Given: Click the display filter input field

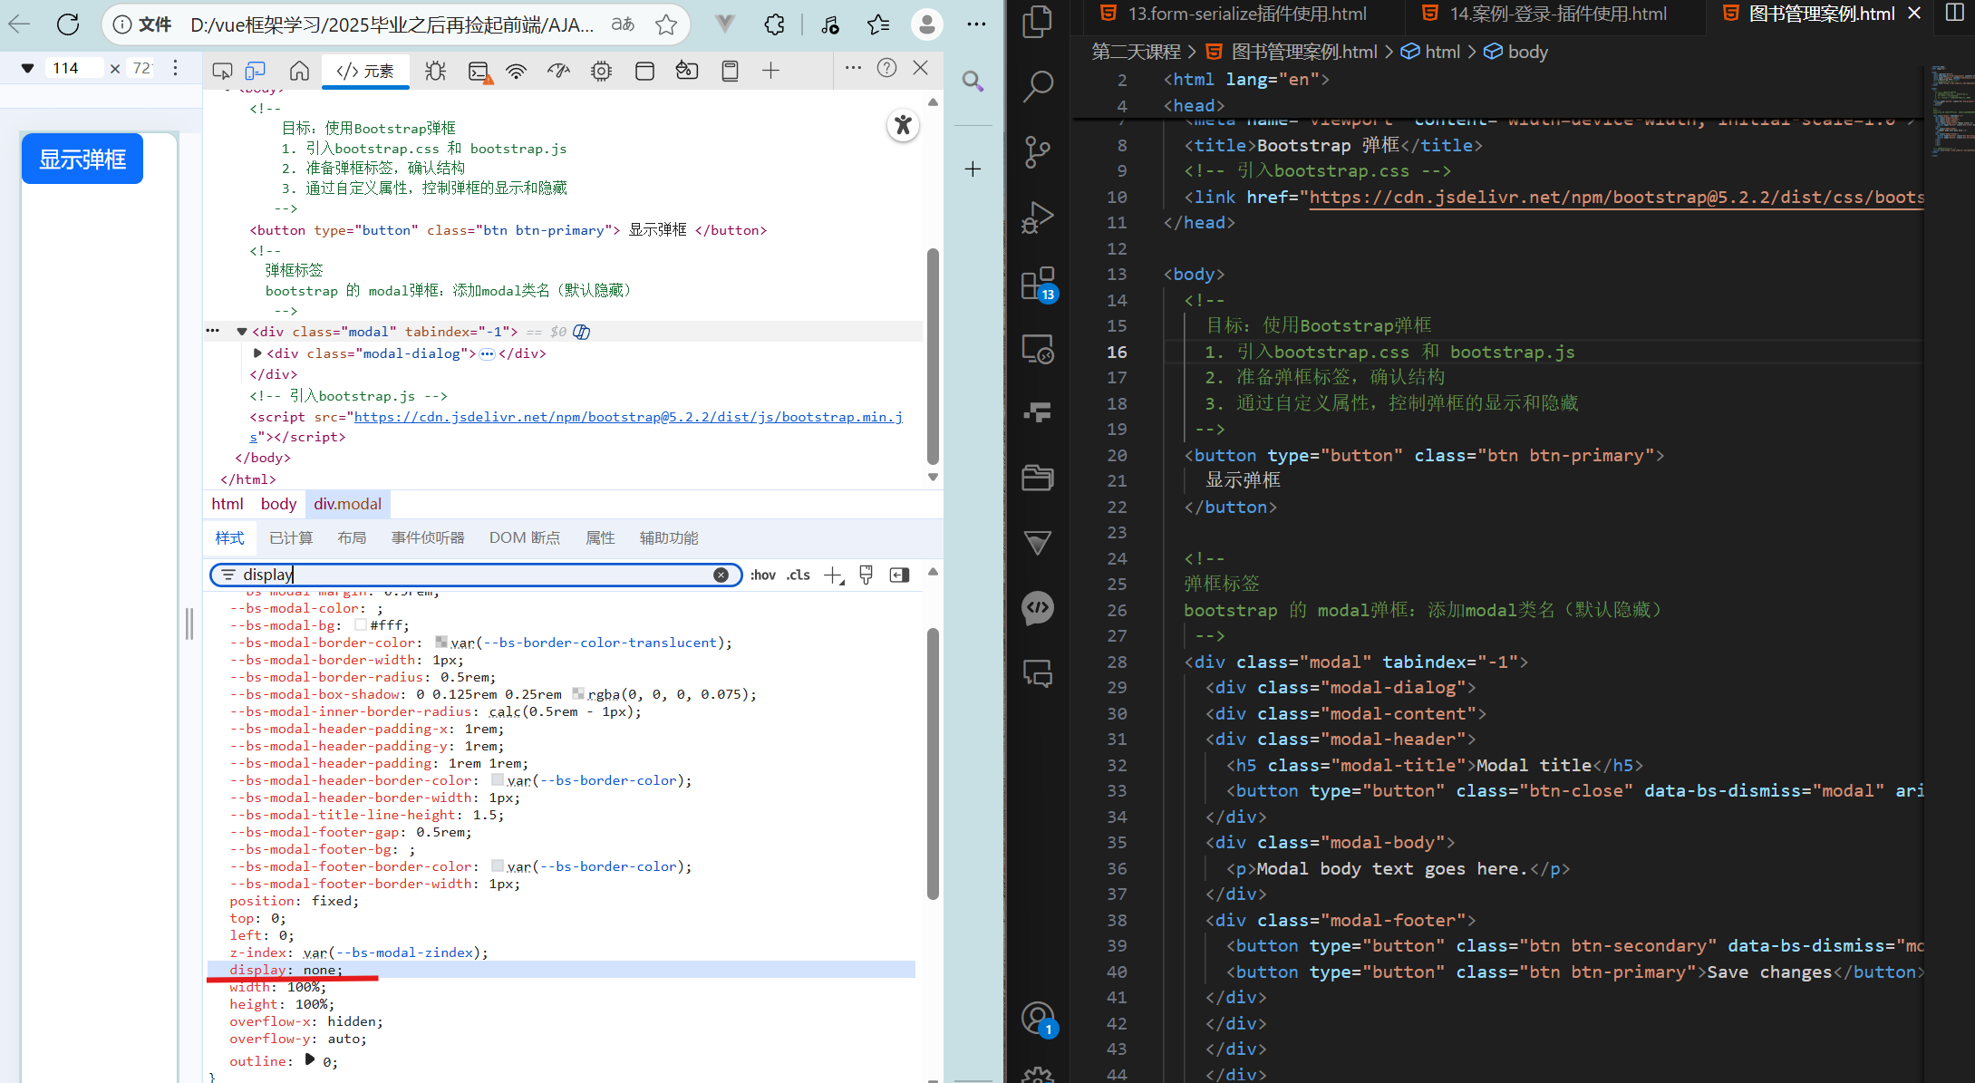Looking at the screenshot, I should tap(471, 575).
